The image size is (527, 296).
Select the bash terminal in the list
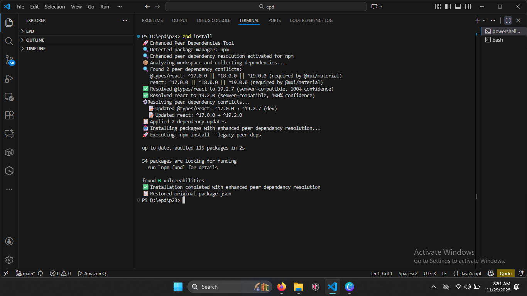click(x=497, y=40)
